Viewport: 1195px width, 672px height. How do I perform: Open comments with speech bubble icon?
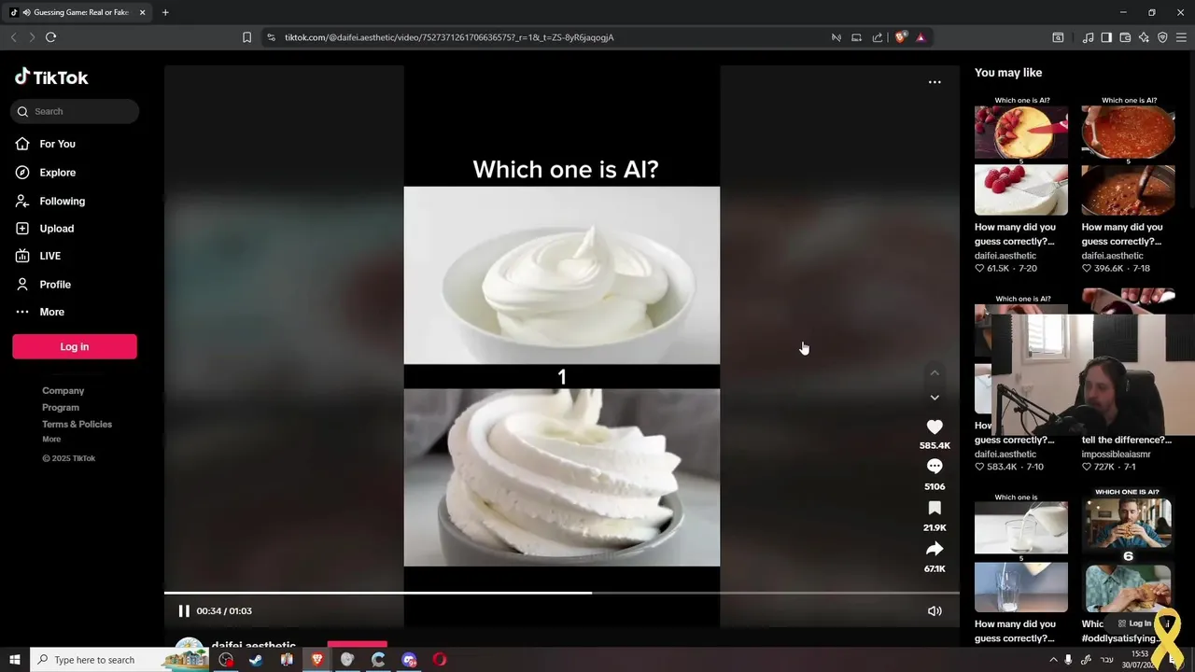pos(935,467)
